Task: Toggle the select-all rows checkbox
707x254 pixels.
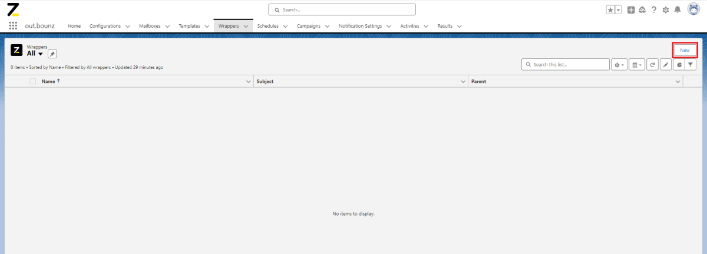Action: point(33,81)
